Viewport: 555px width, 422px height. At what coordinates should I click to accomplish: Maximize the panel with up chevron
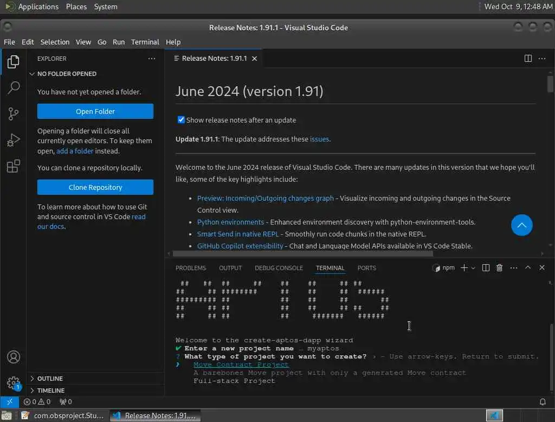(528, 267)
